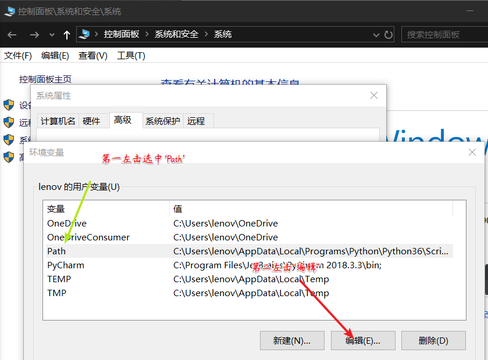The height and width of the screenshot is (360, 488).
Task: Open the address bar history dropdown chevron
Action: click(x=375, y=34)
